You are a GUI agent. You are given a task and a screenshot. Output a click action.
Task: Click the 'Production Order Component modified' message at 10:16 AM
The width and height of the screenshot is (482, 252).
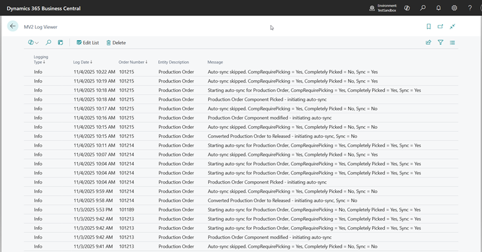(269, 118)
